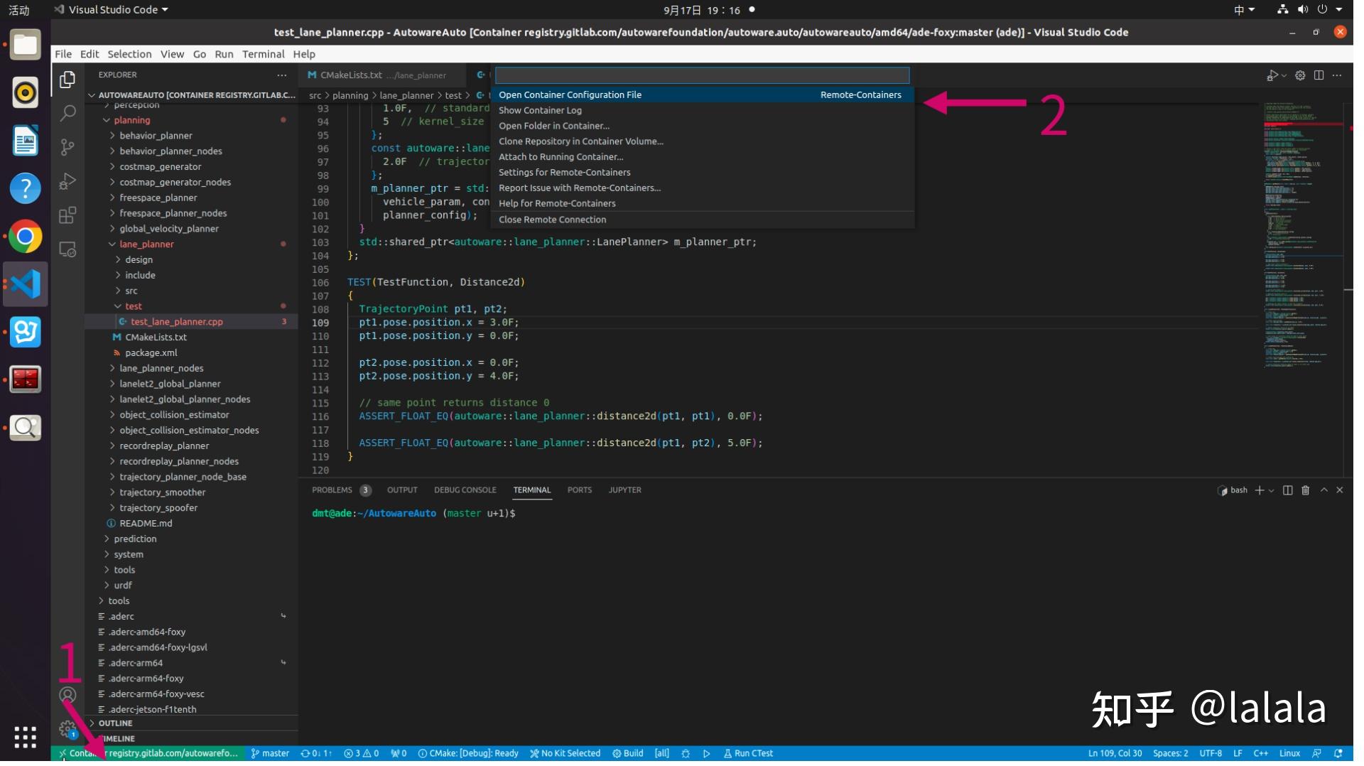Screen dimensions: 1364x766
Task: Open the Terminal menu
Action: (x=265, y=55)
